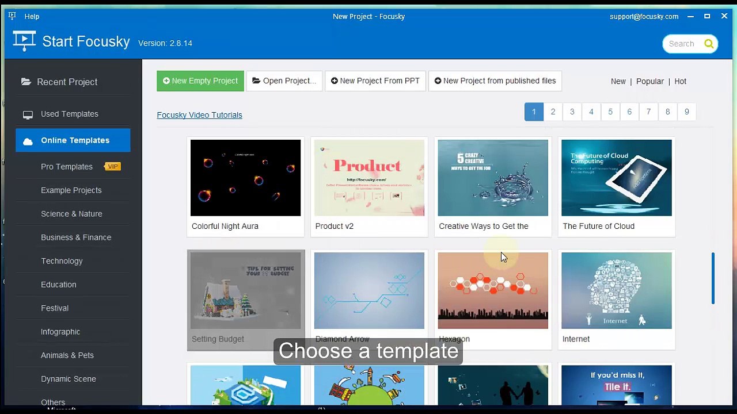The height and width of the screenshot is (414, 737).
Task: Click the Used Templates monitor icon
Action: coord(28,114)
